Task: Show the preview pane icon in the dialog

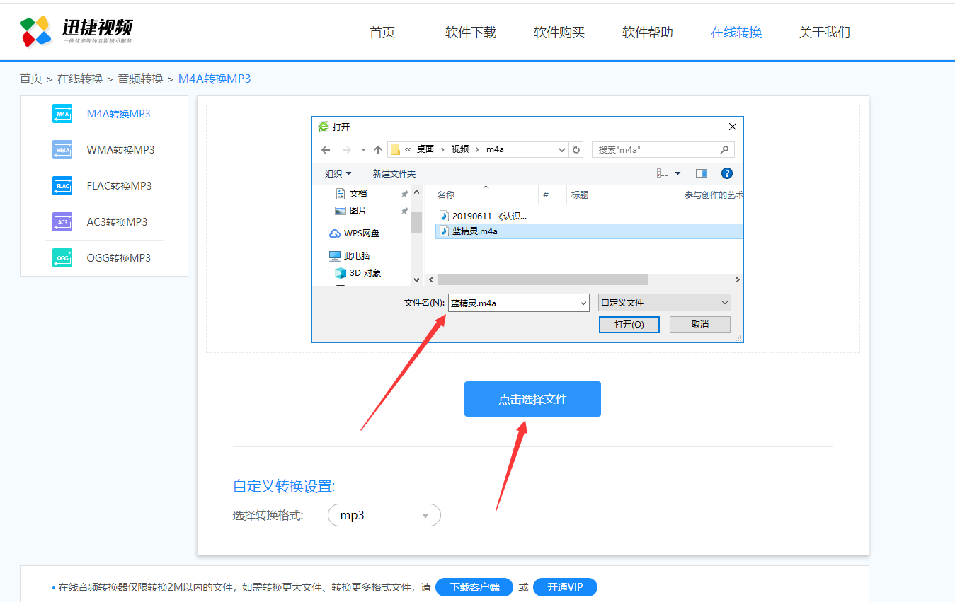Action: pyautogui.click(x=701, y=173)
